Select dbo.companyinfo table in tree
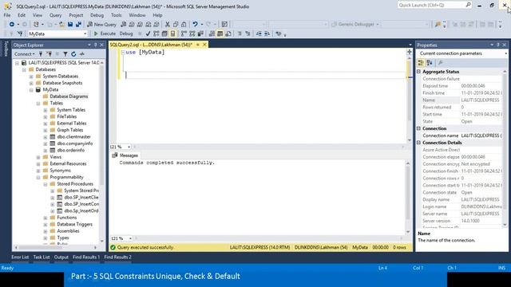 tap(74, 143)
